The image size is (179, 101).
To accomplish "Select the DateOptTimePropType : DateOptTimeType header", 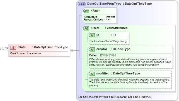I will [x=119, y=4].
